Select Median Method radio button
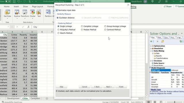The width and height of the screenshot is (184, 103). tap(82, 30)
